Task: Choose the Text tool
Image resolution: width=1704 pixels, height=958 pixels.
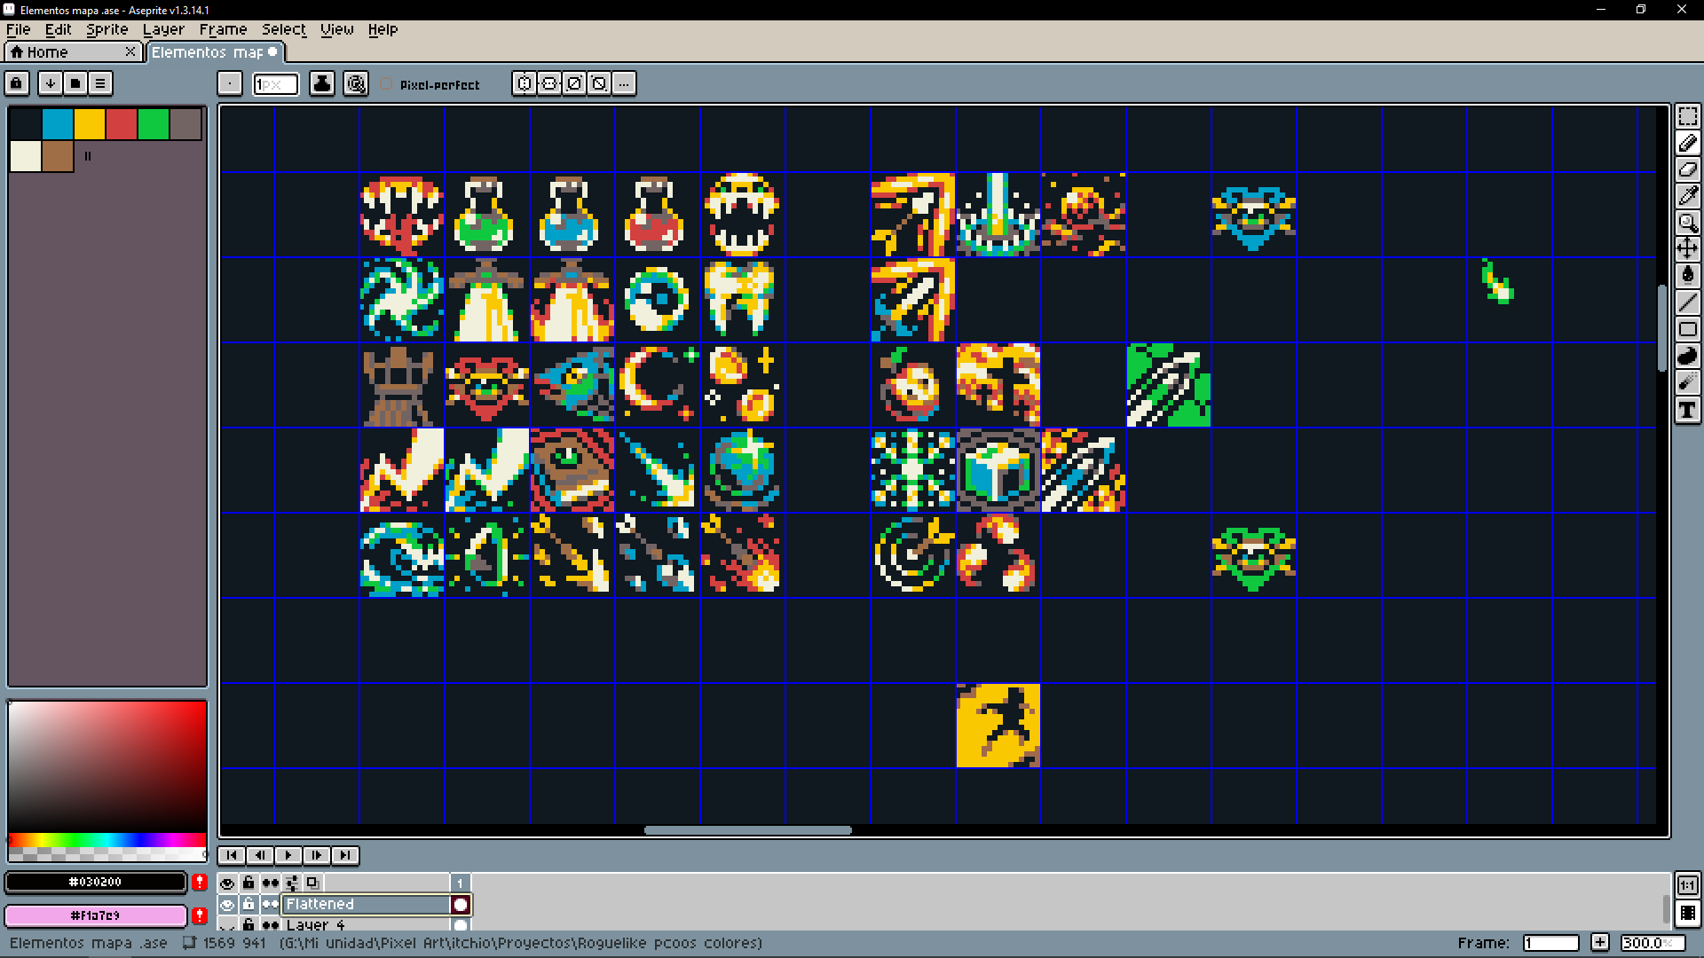Action: [x=1687, y=410]
